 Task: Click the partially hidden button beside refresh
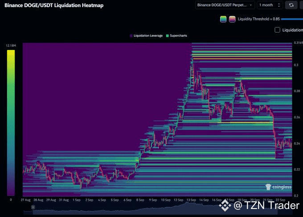pos(301,5)
